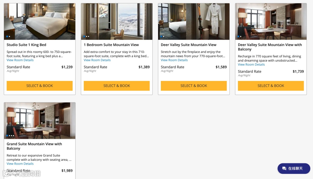The width and height of the screenshot is (313, 179).
Task: Book the Deer Valley Suite Mountain View room
Action: (x=194, y=86)
